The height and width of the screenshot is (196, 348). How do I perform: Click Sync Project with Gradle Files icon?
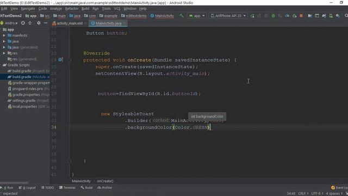coord(324,16)
